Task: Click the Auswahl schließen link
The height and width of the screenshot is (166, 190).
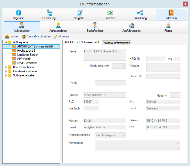Action: (x=39, y=36)
